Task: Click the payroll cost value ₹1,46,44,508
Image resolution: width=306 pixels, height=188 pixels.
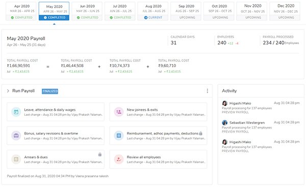Action: pyautogui.click(x=72, y=66)
